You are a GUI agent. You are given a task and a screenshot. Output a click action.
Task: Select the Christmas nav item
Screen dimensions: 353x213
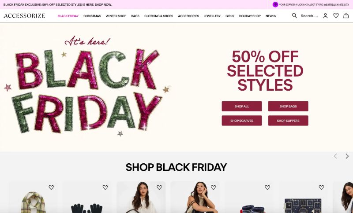[x=92, y=16]
